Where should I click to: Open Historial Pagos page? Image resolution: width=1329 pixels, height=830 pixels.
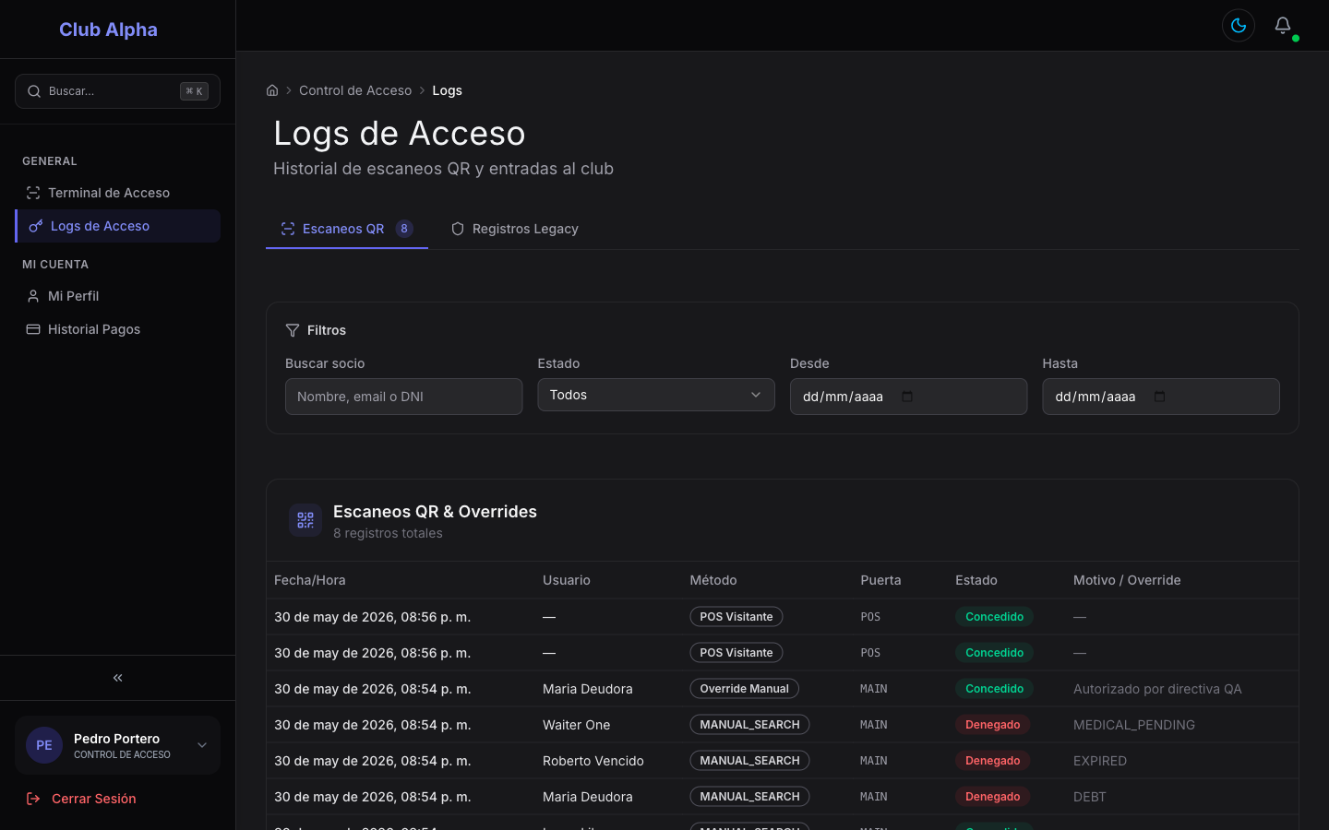(118, 329)
